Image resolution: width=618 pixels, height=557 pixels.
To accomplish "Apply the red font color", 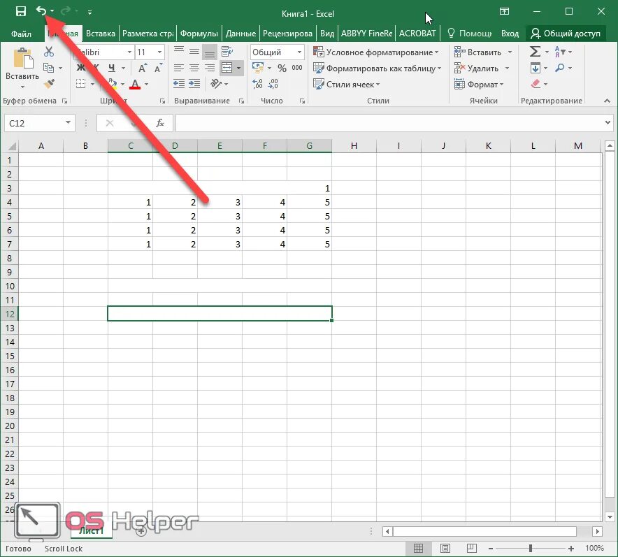I will 135,84.
